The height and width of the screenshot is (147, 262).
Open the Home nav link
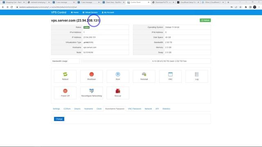[x=75, y=12]
